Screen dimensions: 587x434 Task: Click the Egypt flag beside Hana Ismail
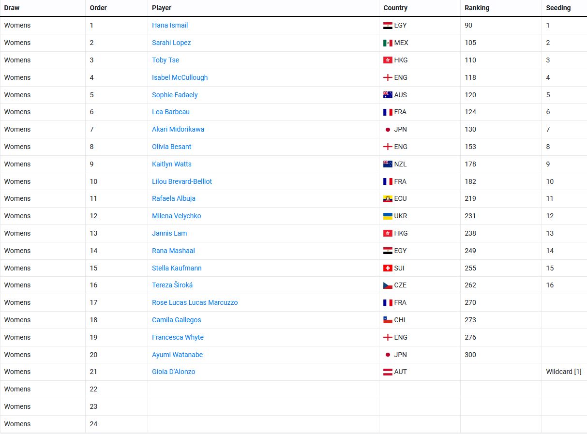(388, 26)
